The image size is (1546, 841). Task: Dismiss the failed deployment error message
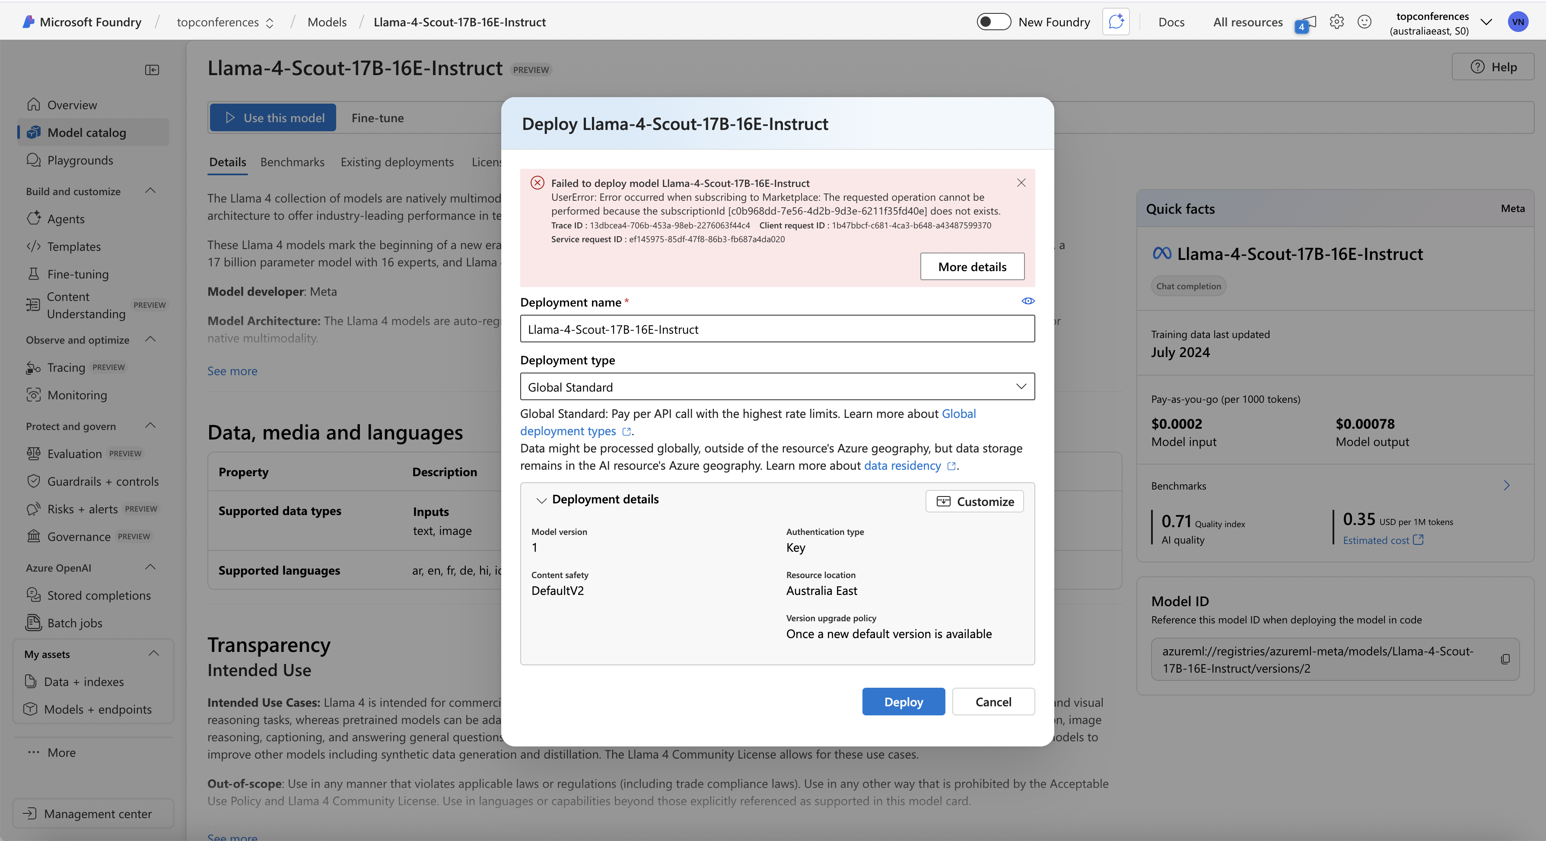pyautogui.click(x=1021, y=182)
